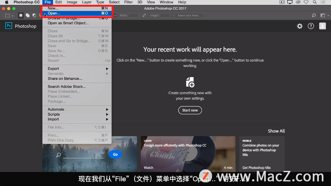Choose Open... from File menu
This screenshot has height=186, width=331.
point(77,13)
